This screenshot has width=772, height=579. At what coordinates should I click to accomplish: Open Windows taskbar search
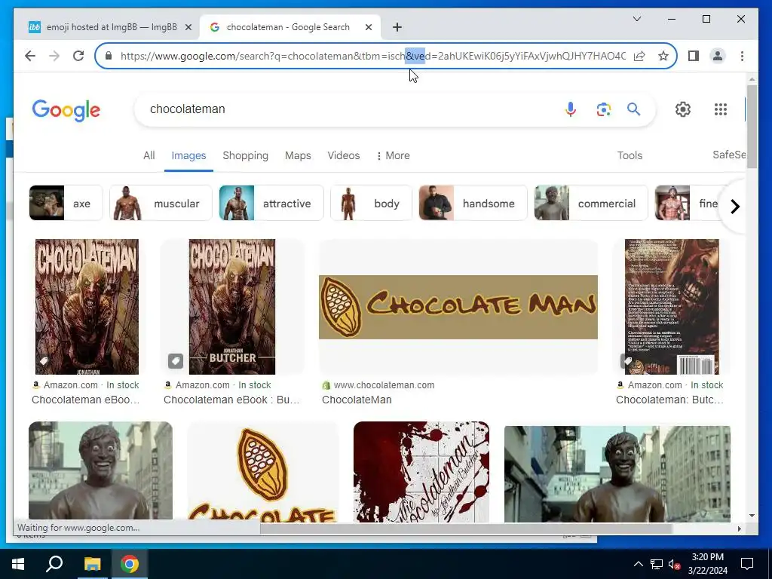(x=54, y=564)
